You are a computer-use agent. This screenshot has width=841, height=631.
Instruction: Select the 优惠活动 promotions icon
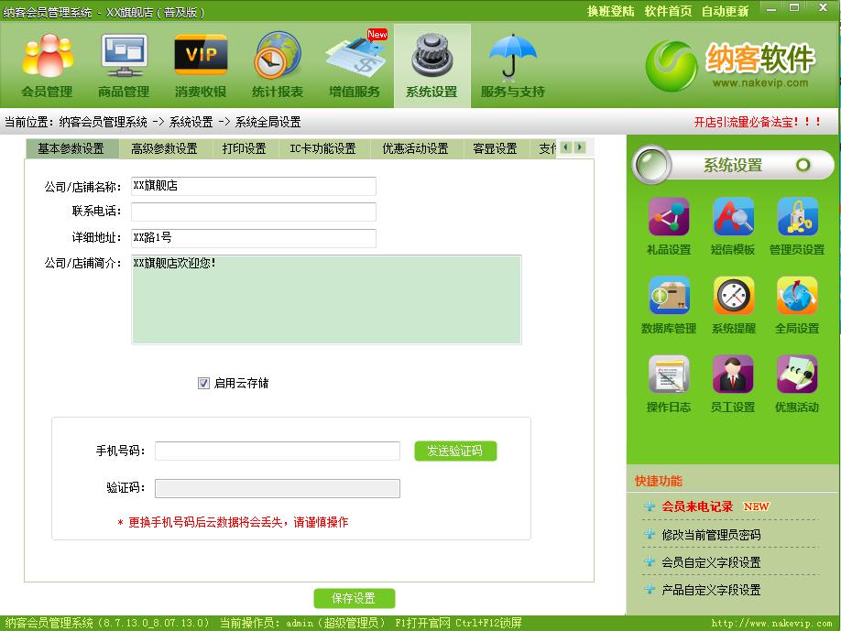coord(796,374)
